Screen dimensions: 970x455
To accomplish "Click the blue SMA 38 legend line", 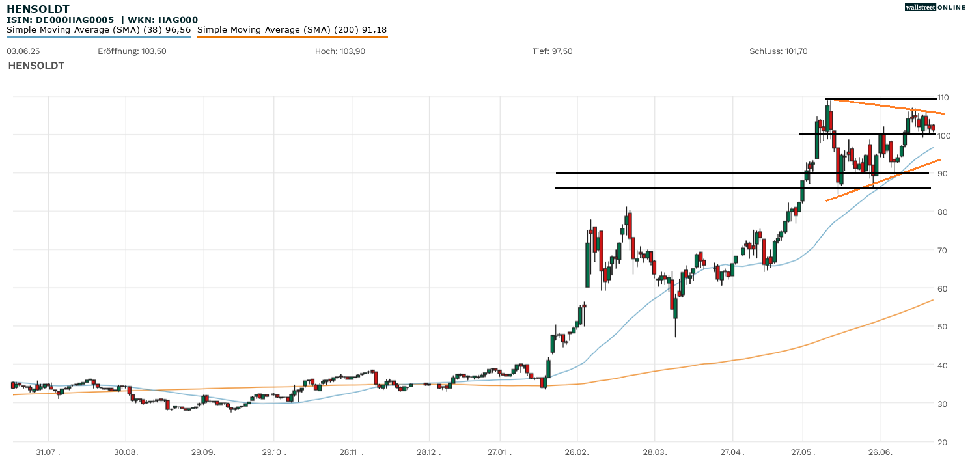I will (98, 37).
